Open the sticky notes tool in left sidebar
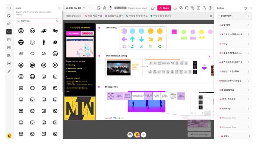257x146 pixels. (9, 16)
